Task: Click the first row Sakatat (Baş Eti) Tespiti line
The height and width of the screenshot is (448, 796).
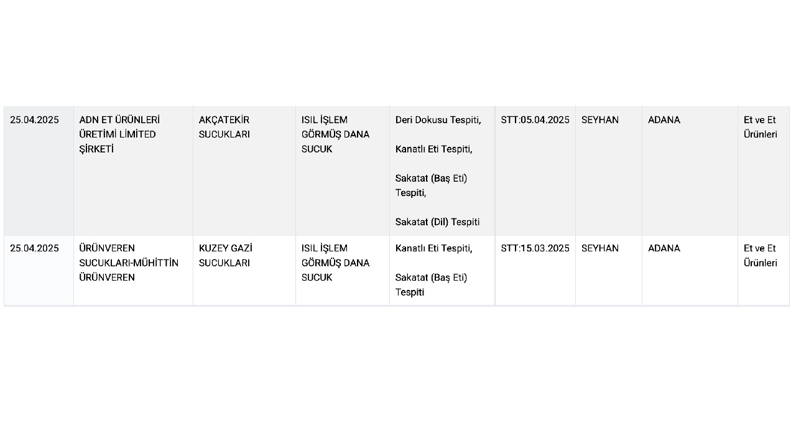Action: click(431, 185)
